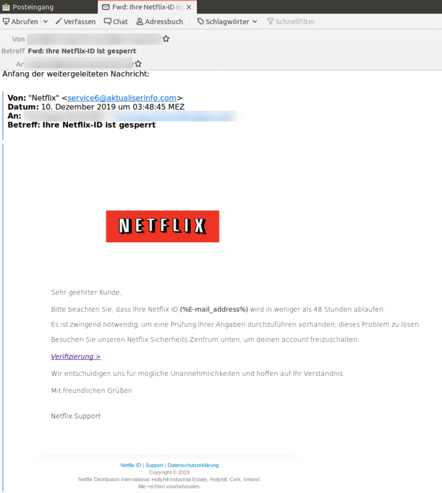Screen dimensions: 442x493
Task: Click the blurred sender address in Von field
Action: [92, 39]
